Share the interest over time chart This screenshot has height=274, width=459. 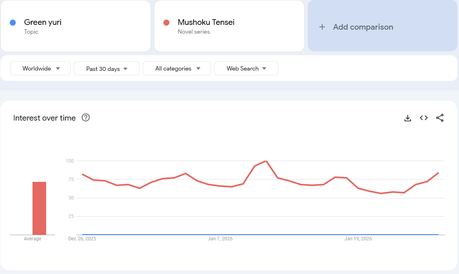(x=440, y=118)
